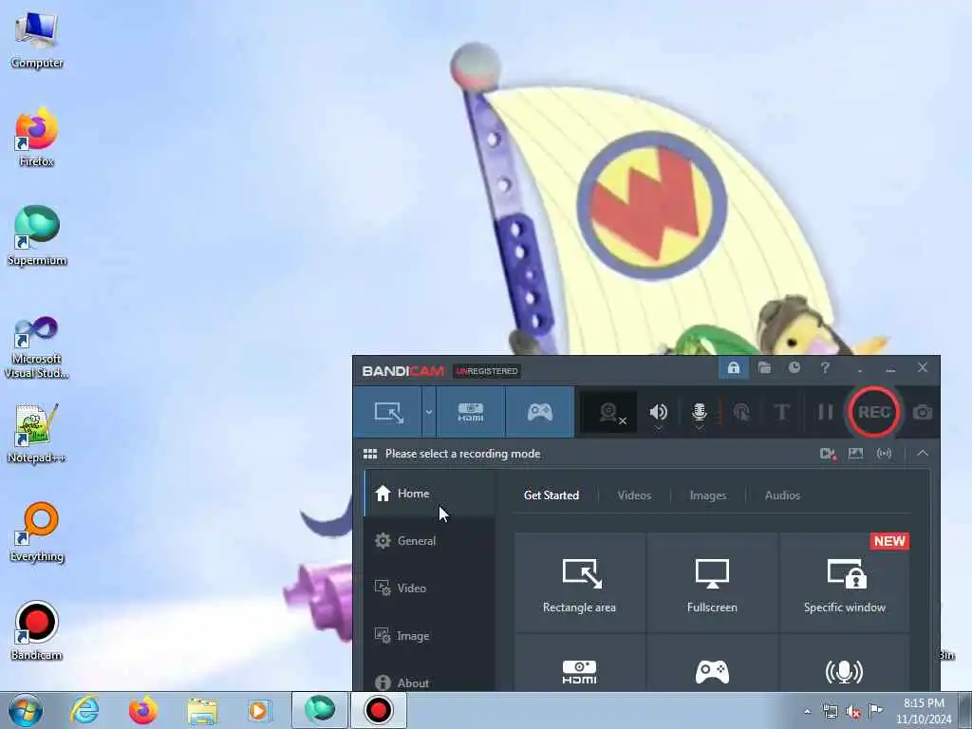Collapse the Bandicam panel with up chevron

(x=923, y=454)
